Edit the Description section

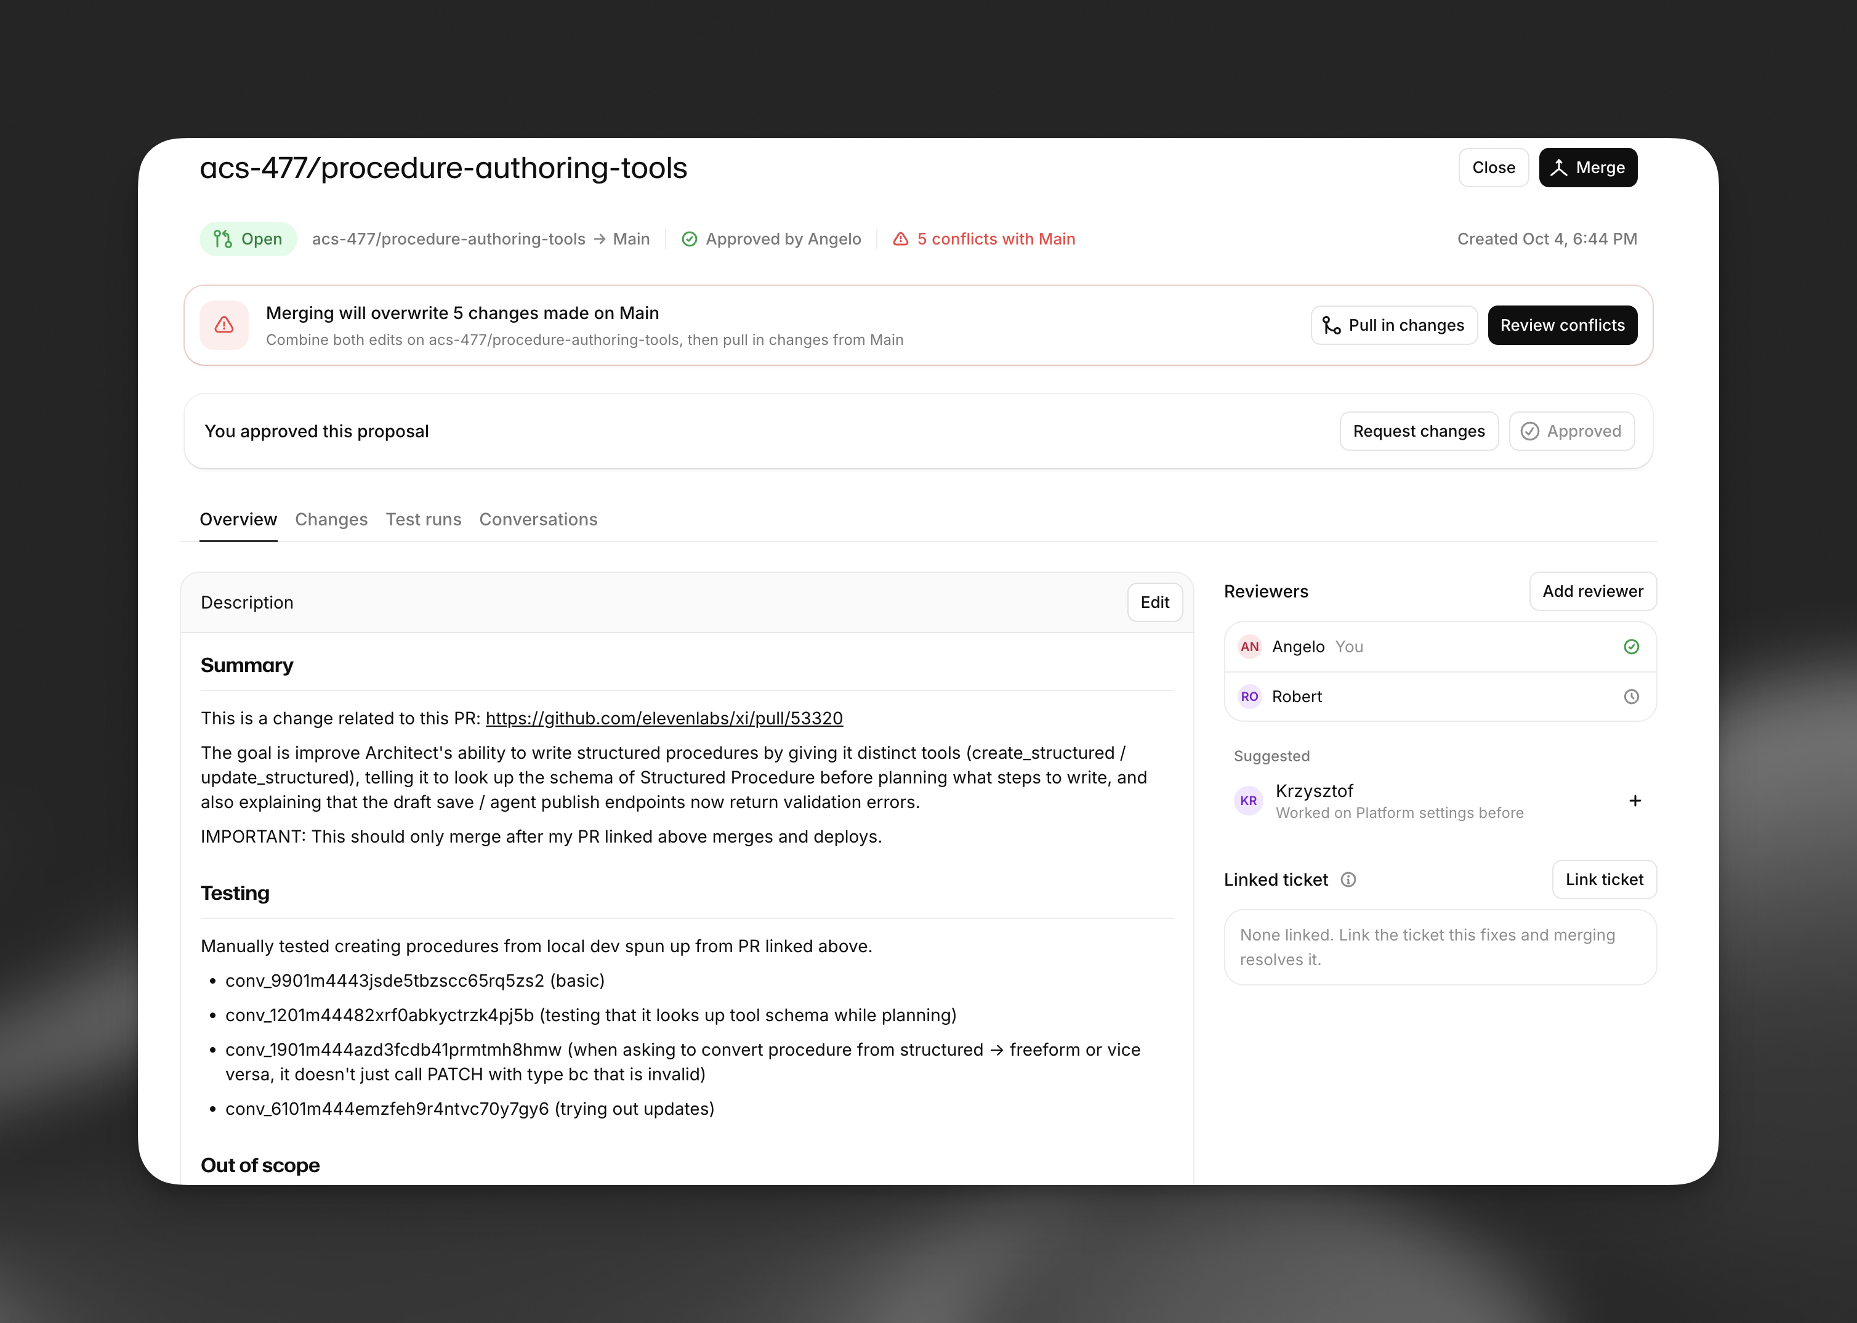pyautogui.click(x=1154, y=602)
